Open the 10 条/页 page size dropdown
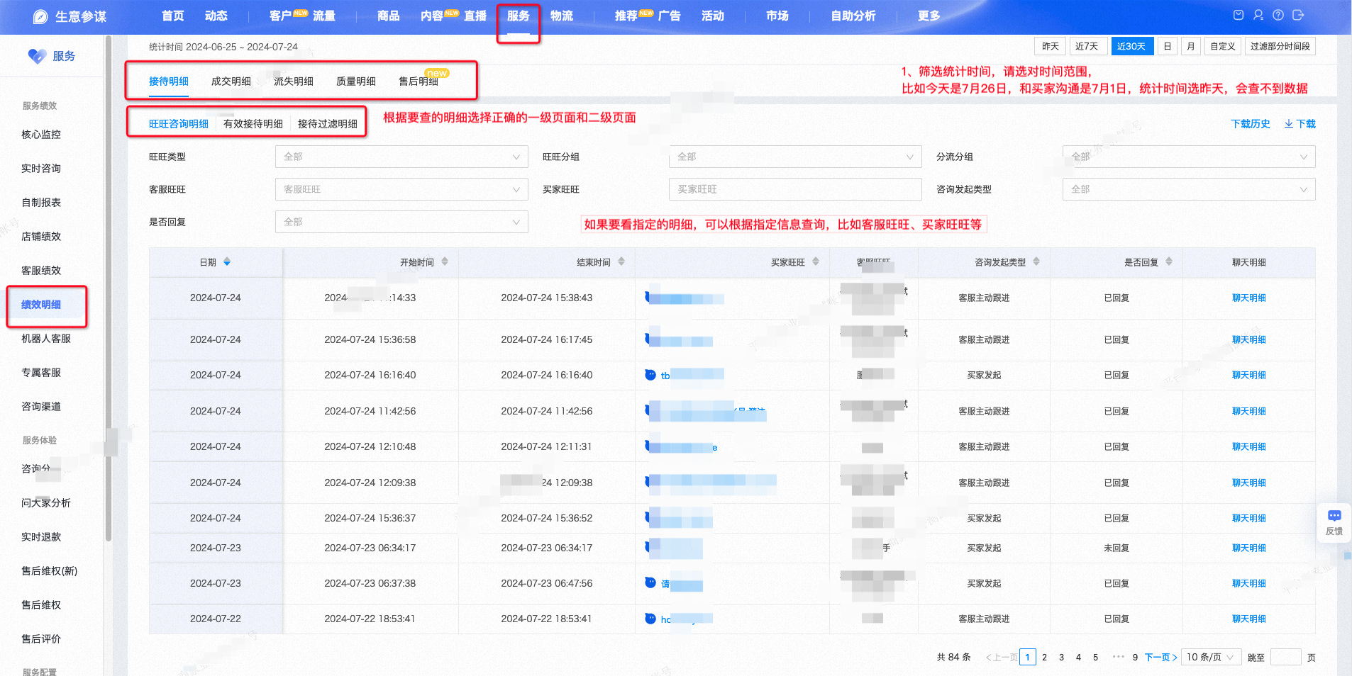1352x676 pixels. pos(1212,657)
